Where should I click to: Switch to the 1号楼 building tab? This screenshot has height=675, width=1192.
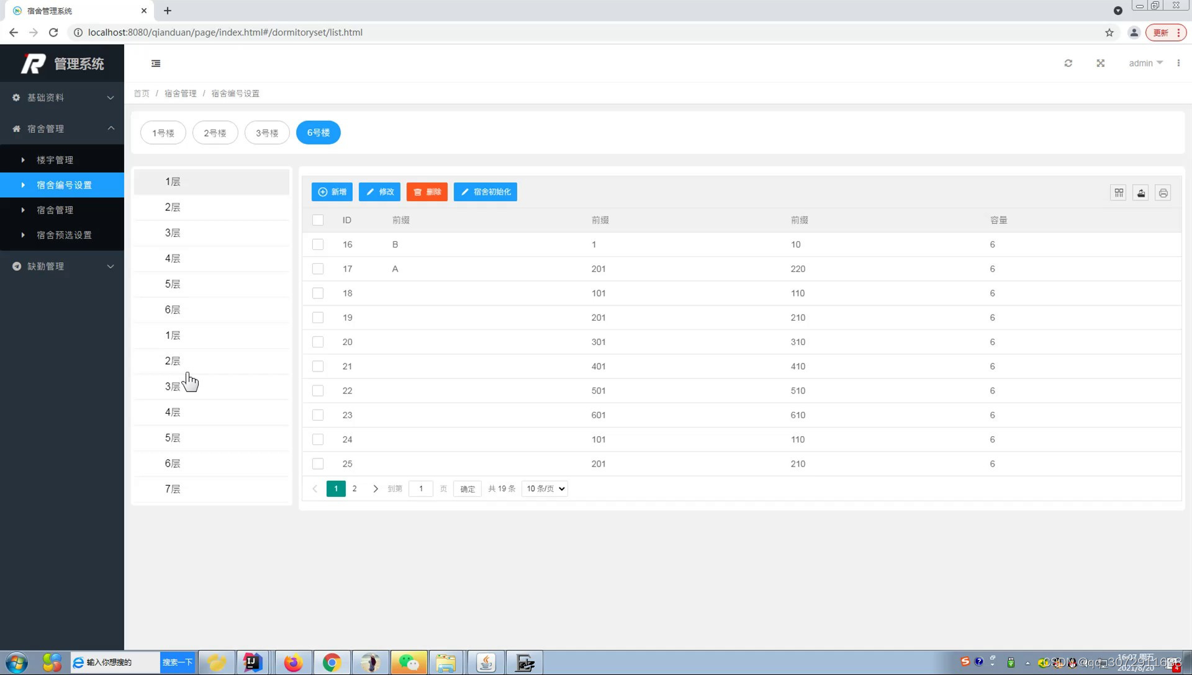coord(163,133)
